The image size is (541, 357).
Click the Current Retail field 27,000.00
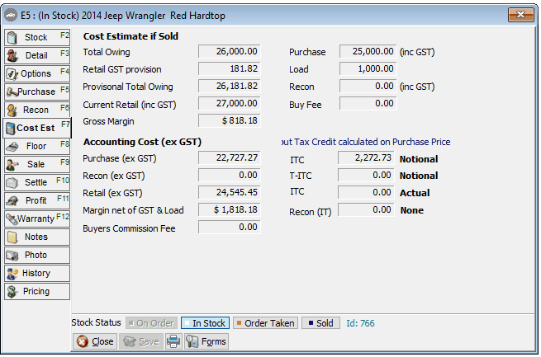point(229,103)
